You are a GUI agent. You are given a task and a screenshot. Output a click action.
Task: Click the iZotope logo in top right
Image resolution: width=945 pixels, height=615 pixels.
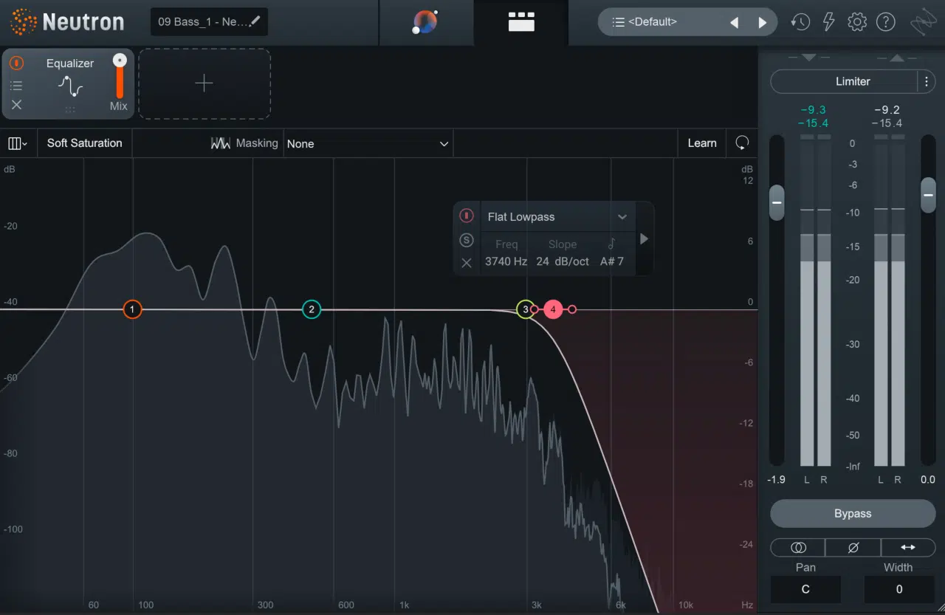click(923, 22)
